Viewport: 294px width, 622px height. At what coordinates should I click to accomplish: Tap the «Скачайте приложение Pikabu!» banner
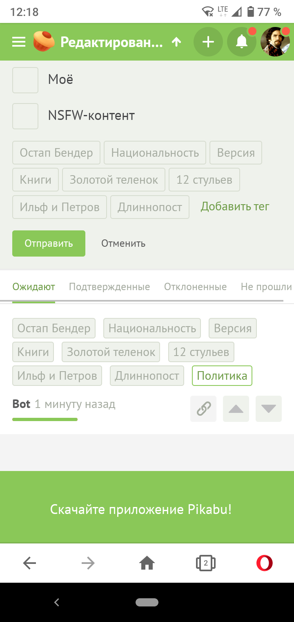[141, 509]
